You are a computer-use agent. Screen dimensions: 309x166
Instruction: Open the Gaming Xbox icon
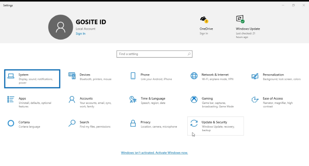(x=194, y=100)
